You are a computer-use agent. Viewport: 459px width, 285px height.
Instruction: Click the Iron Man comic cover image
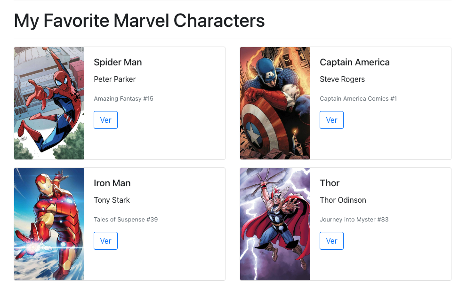point(49,224)
